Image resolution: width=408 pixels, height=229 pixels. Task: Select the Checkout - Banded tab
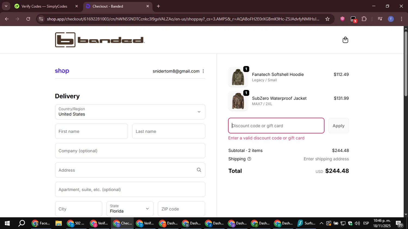coord(117,6)
